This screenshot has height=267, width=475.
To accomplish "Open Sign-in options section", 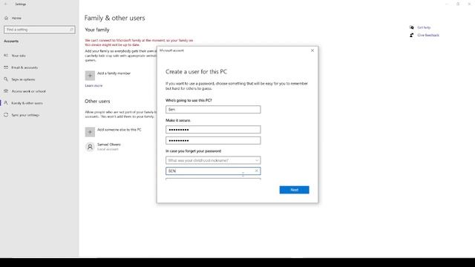I will (x=23, y=79).
